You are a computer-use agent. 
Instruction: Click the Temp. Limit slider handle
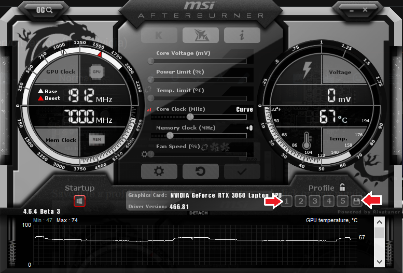[151, 98]
